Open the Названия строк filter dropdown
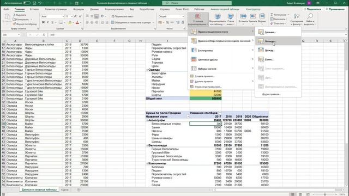Screen dimensions: 349x196 (188, 117)
